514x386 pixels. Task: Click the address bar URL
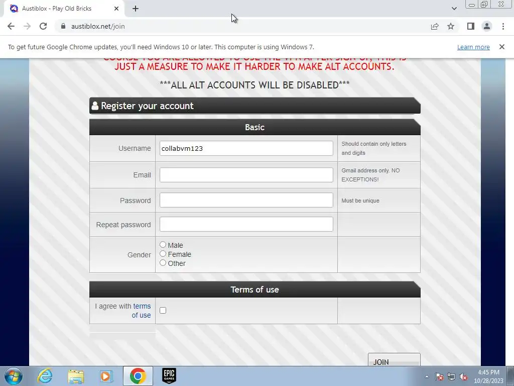98,26
